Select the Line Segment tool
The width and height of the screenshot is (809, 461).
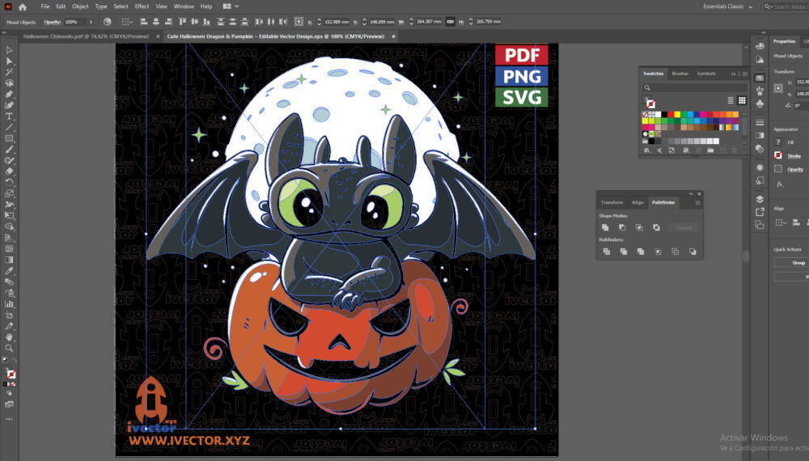coord(9,127)
